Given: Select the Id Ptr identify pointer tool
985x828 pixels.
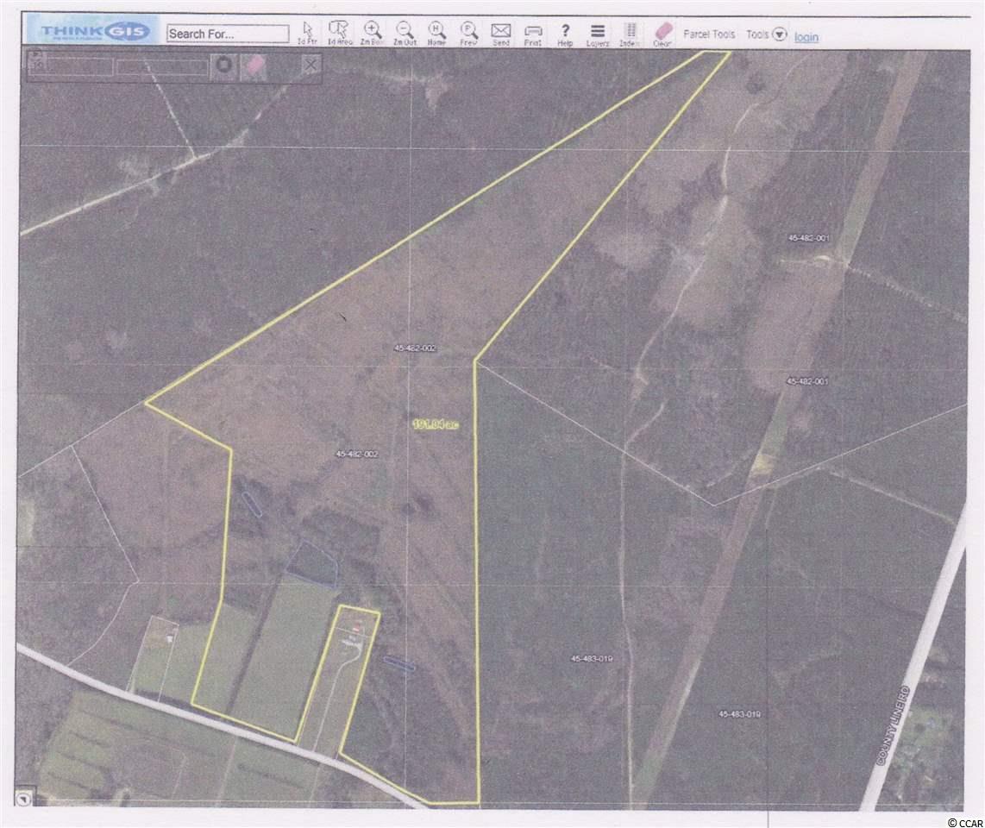Looking at the screenshot, I should tap(307, 33).
